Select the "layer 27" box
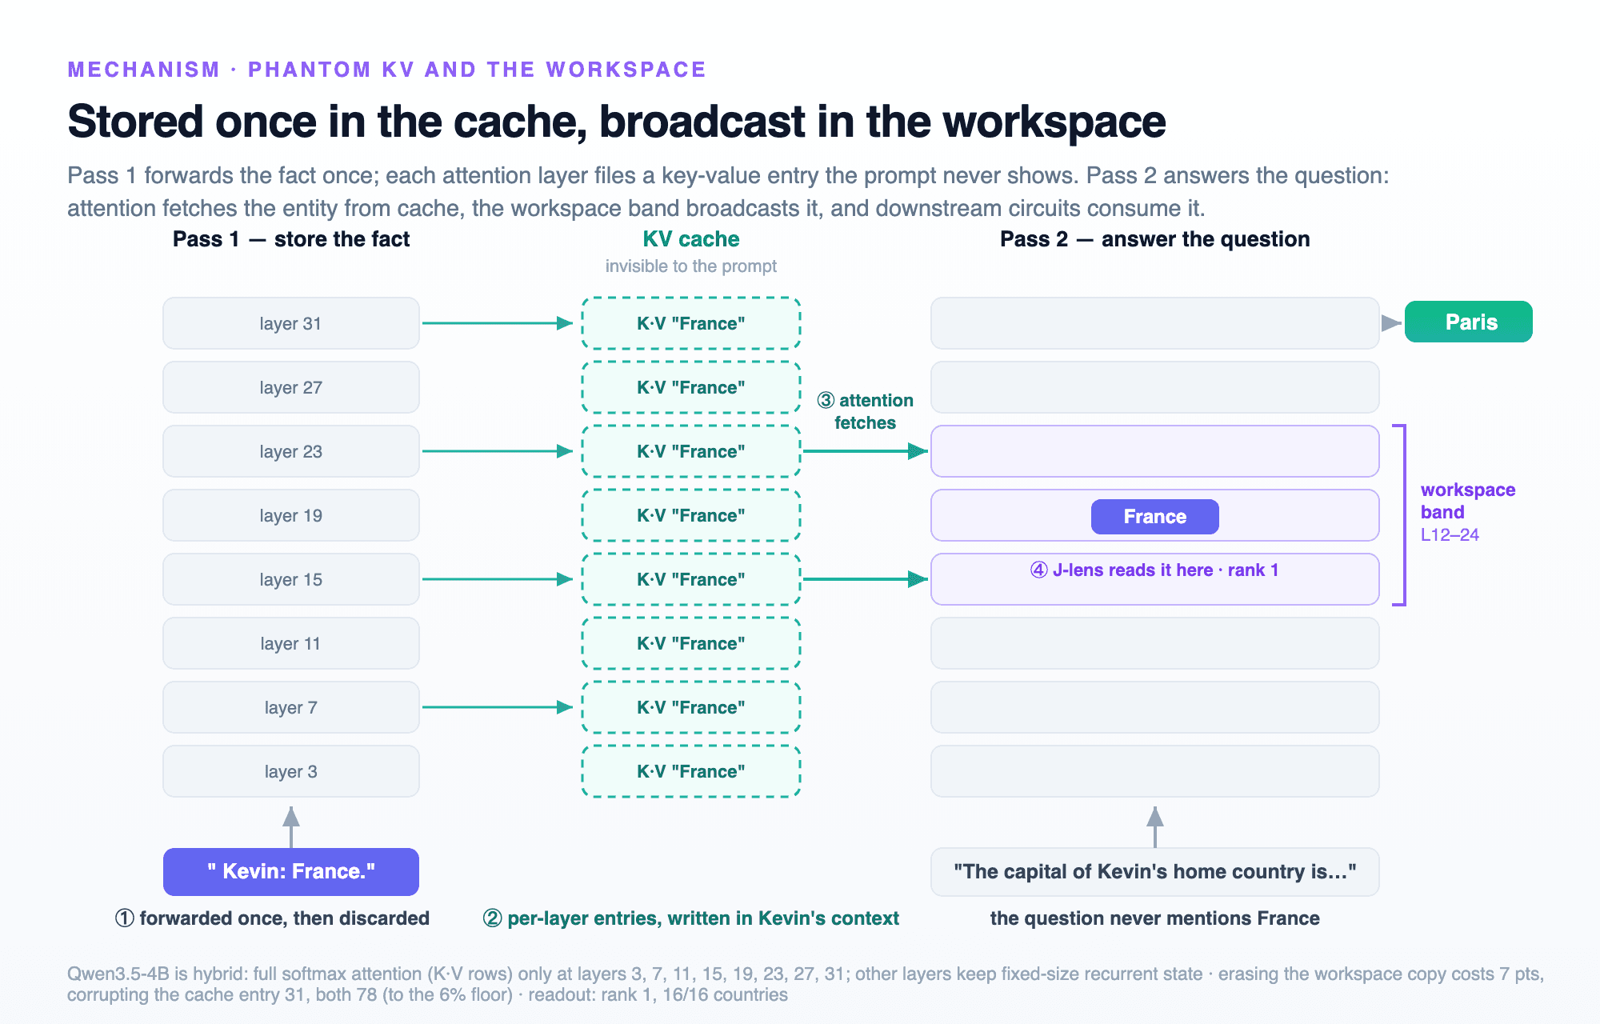 [x=291, y=387]
